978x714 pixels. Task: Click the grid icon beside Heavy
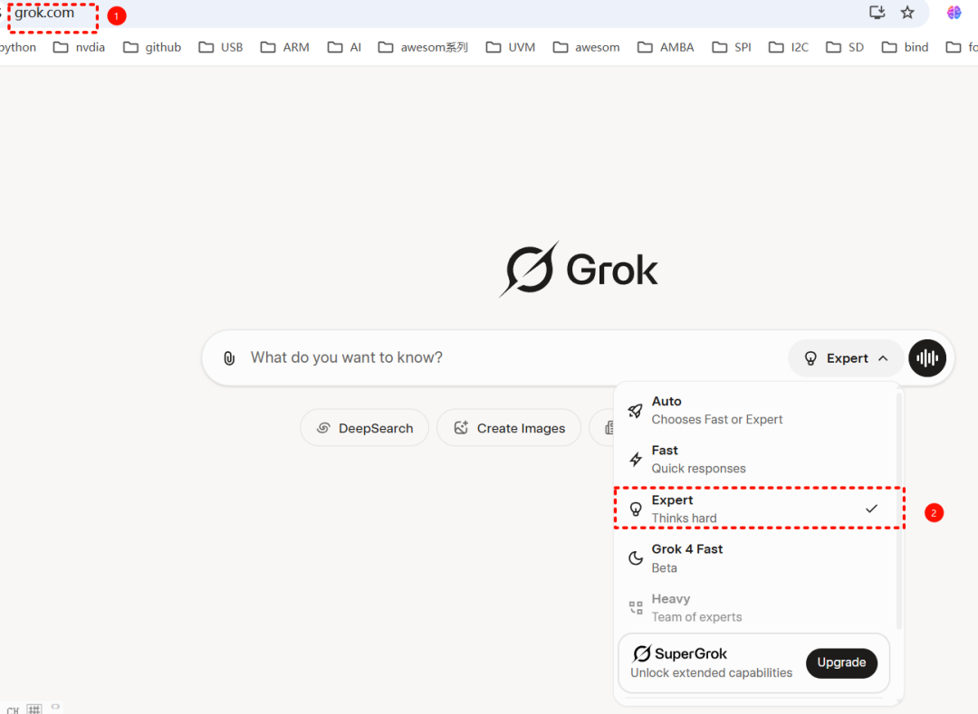[x=636, y=607]
